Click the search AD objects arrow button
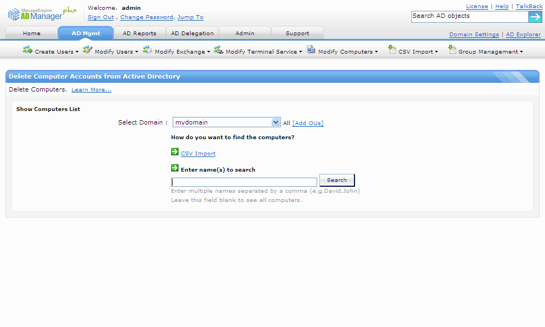The width and height of the screenshot is (545, 327). coord(535,17)
